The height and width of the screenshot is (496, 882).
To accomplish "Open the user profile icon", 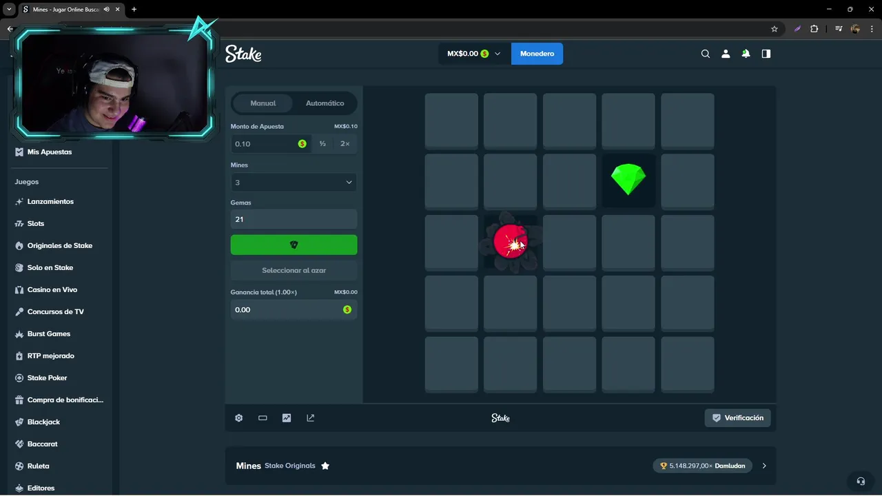I will click(x=726, y=54).
